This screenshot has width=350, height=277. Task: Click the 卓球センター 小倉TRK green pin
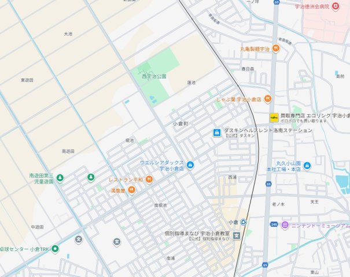point(55,249)
